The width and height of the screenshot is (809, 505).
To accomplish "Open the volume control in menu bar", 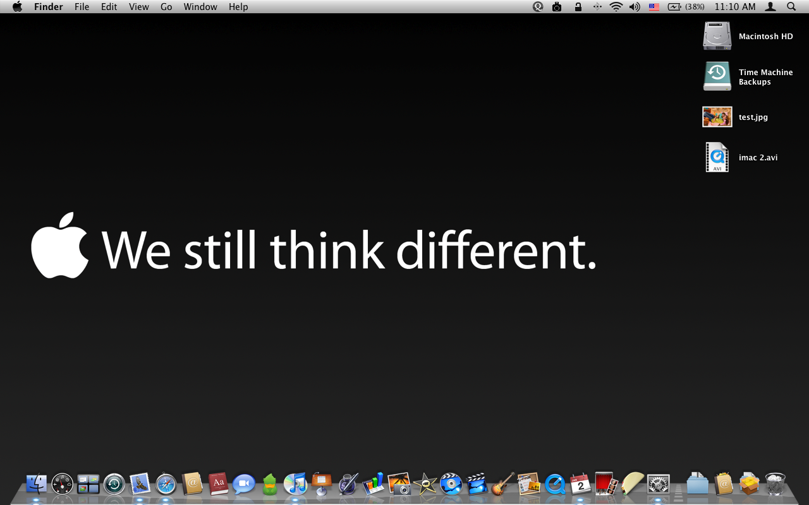I will 635,7.
